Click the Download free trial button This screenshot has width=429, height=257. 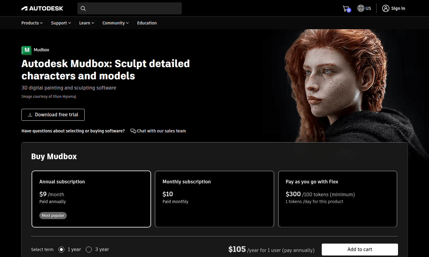pos(53,114)
